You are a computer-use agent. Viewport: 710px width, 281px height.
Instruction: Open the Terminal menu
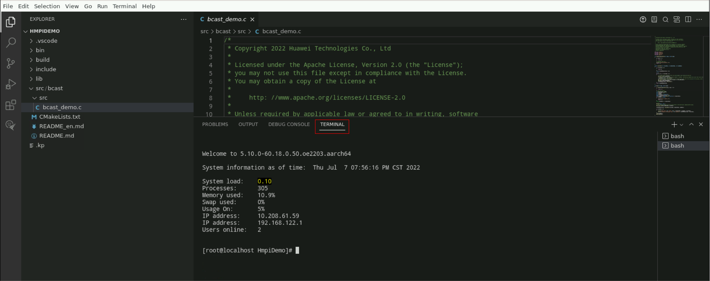pos(125,6)
